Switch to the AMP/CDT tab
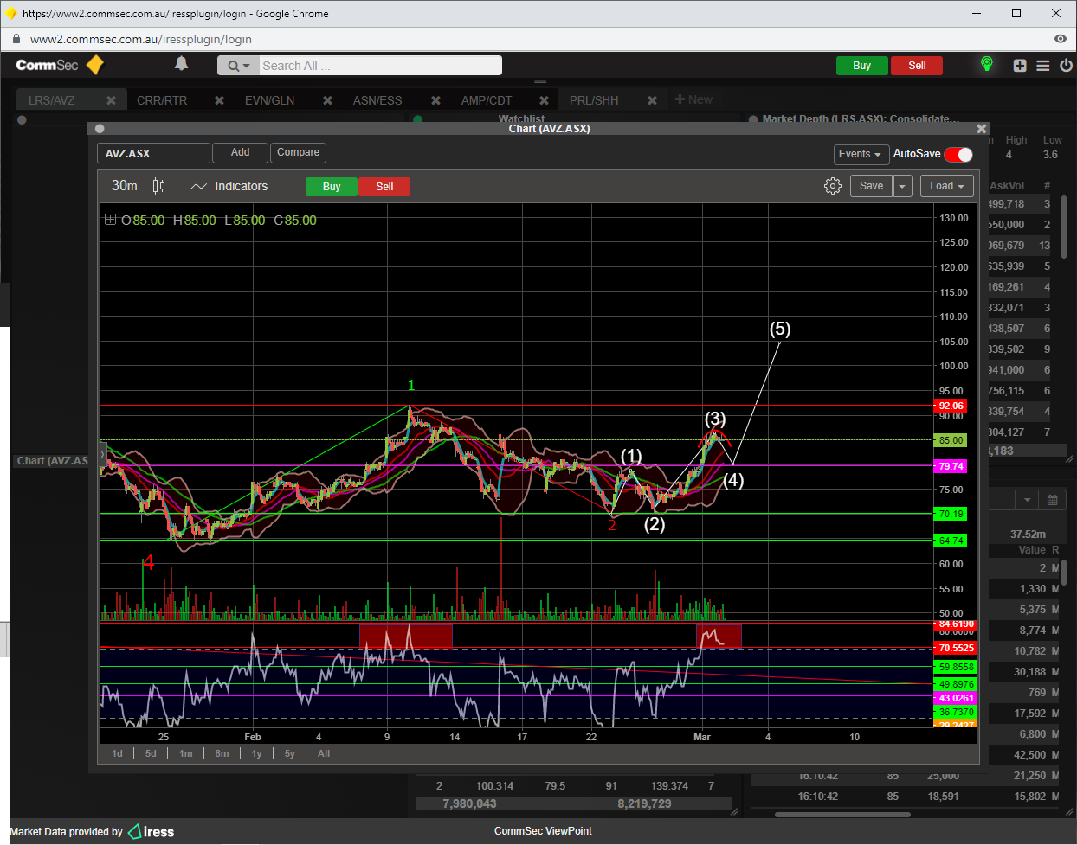1077x845 pixels. pos(487,100)
